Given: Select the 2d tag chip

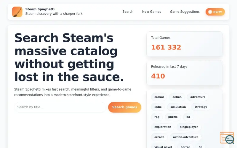Looking at the screenshot, I should [188, 117].
